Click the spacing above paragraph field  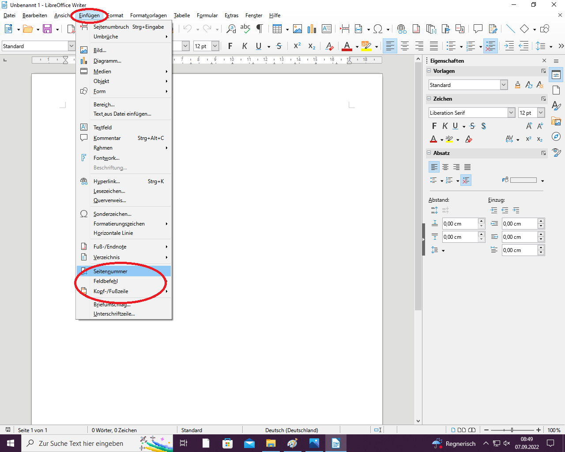460,224
